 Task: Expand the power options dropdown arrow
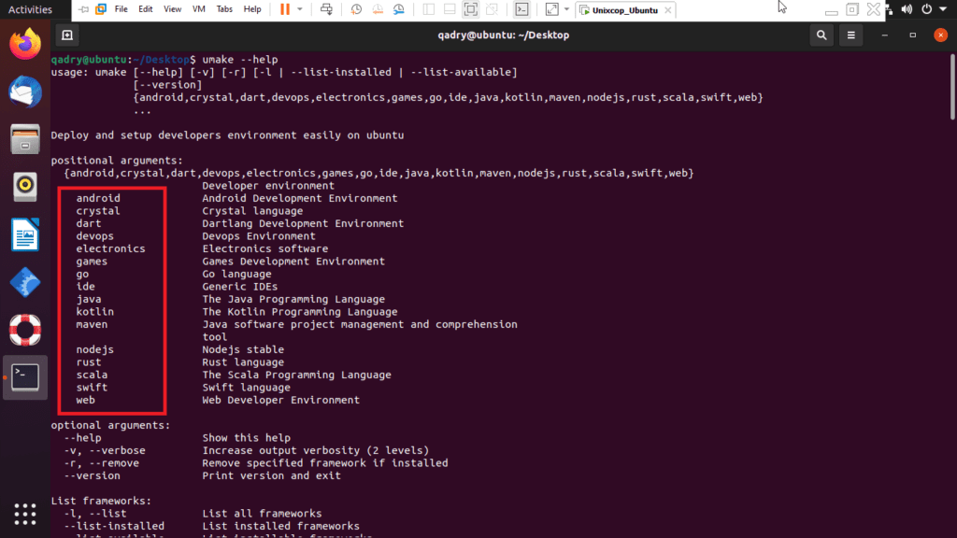tap(300, 9)
